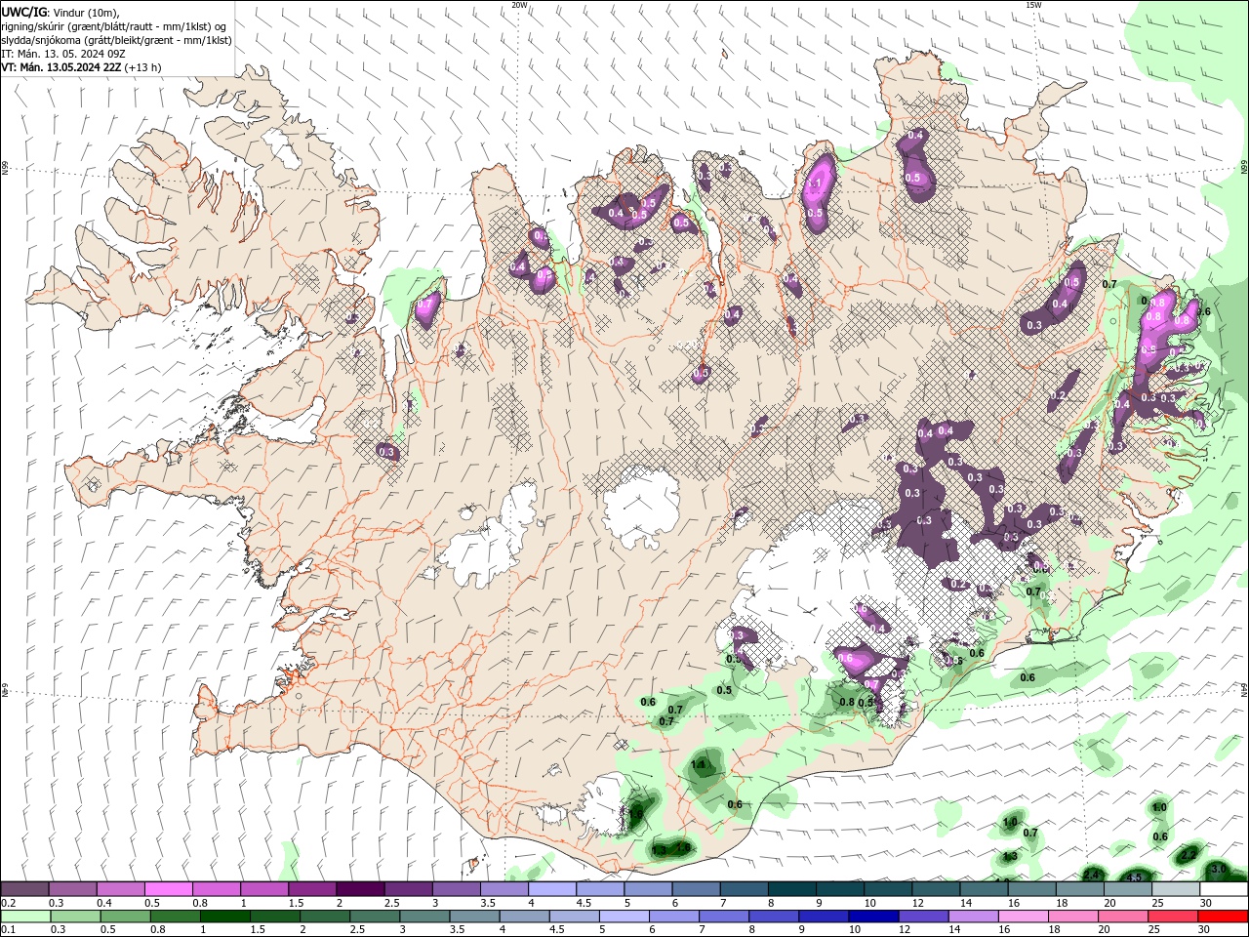Pick the snow legend swatch for 12
The height and width of the screenshot is (937, 1249).
click(936, 888)
